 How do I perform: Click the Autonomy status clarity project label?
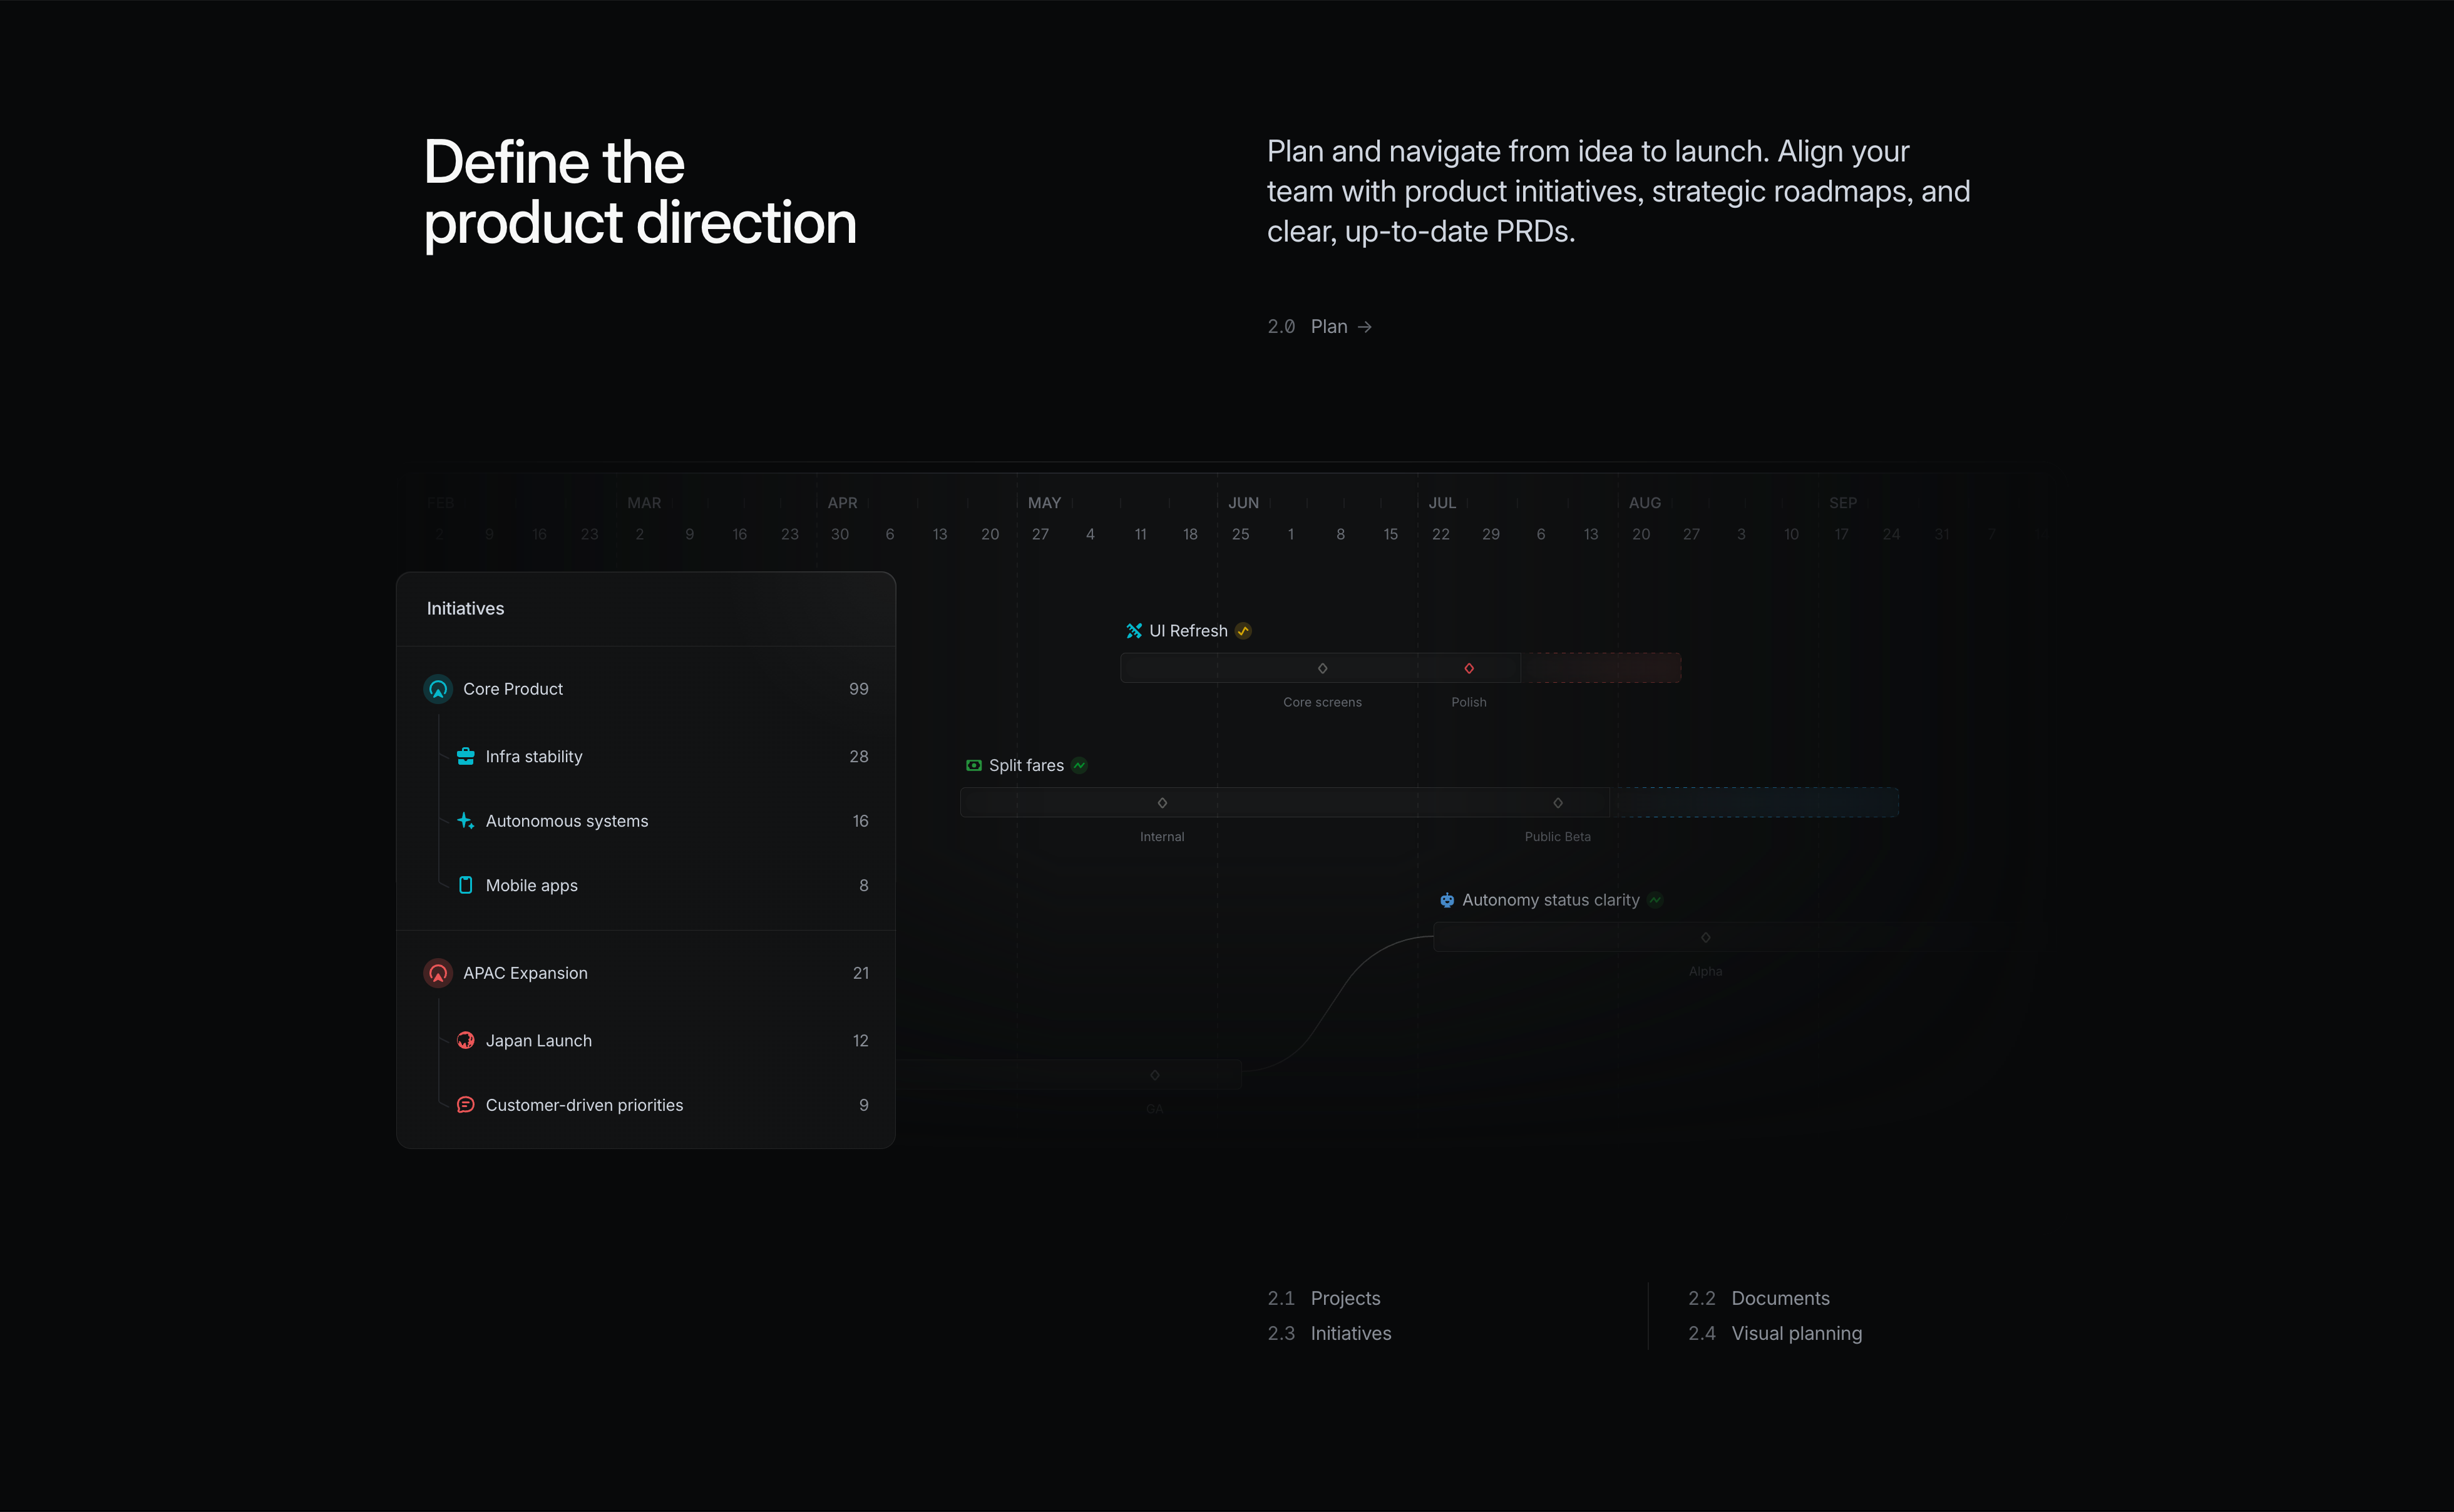tap(1551, 900)
